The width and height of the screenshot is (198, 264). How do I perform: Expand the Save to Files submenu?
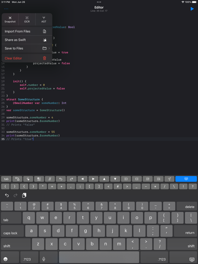coord(27,48)
